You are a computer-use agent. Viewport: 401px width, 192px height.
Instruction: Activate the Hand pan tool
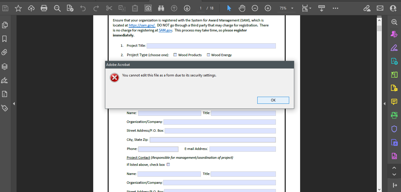(x=242, y=8)
